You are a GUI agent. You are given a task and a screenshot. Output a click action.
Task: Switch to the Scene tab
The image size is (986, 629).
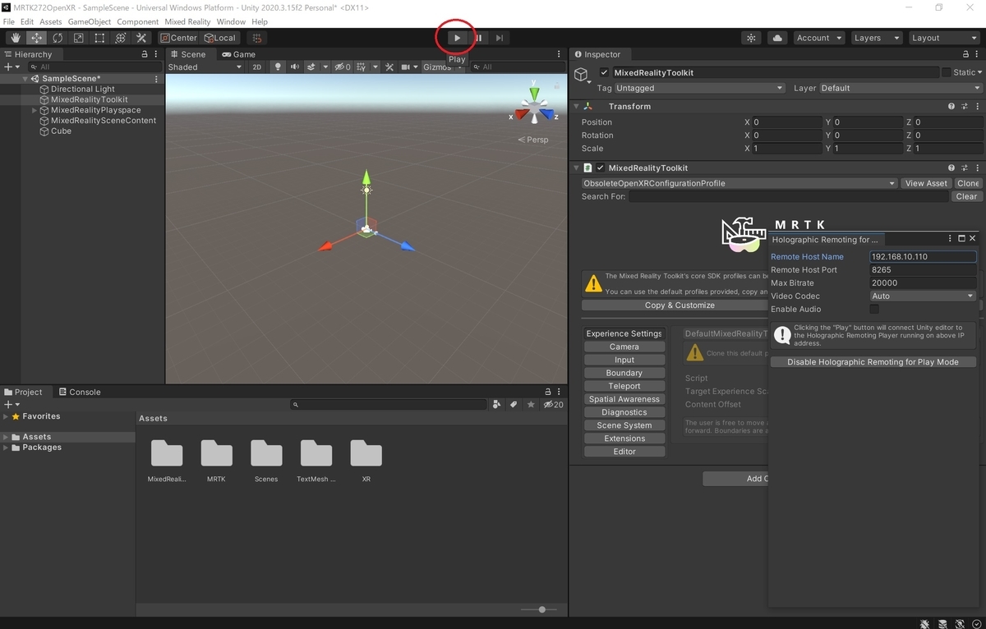[188, 54]
